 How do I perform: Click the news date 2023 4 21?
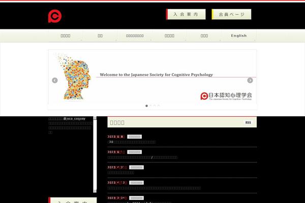click(x=117, y=167)
